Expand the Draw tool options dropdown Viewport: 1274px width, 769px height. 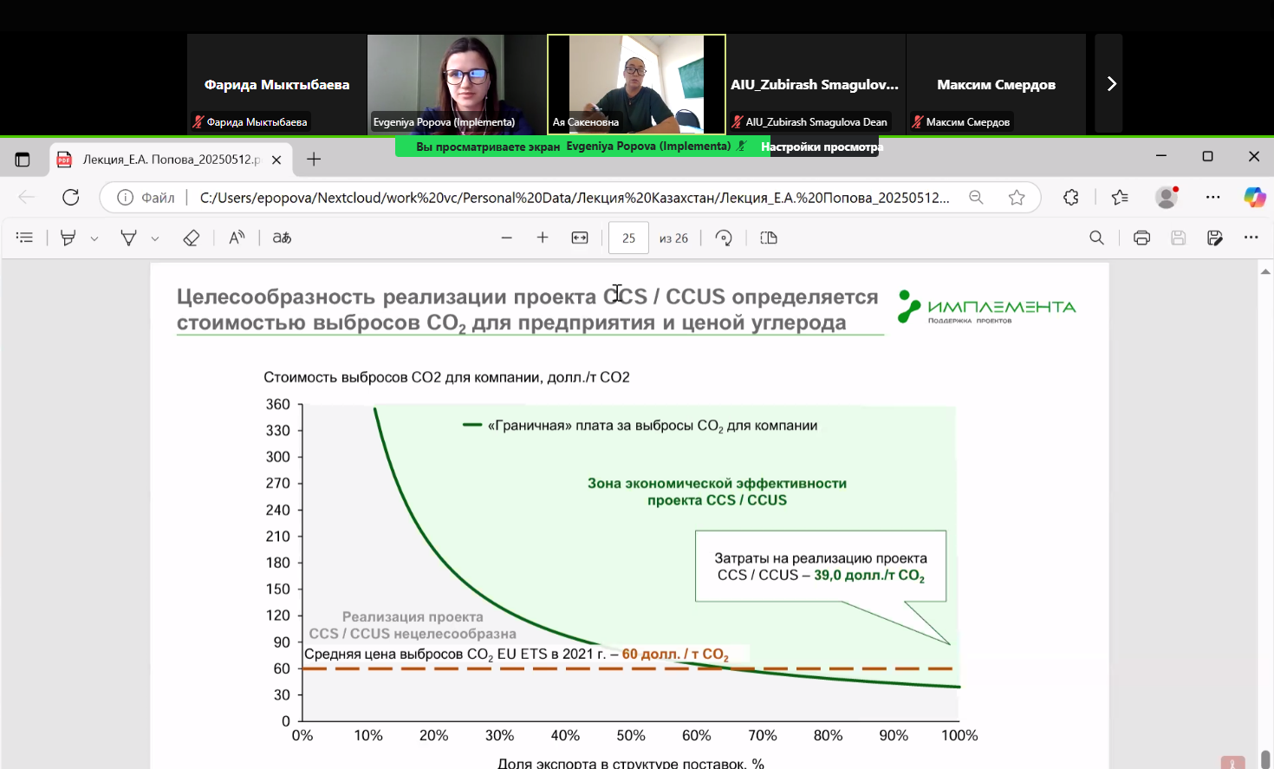pos(155,238)
